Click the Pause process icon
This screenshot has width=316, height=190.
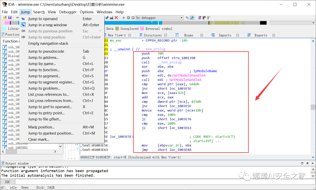tap(128, 18)
